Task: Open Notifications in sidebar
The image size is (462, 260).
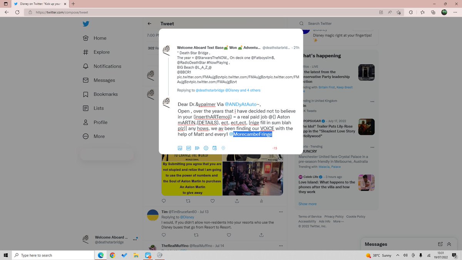Action: pyautogui.click(x=102, y=66)
